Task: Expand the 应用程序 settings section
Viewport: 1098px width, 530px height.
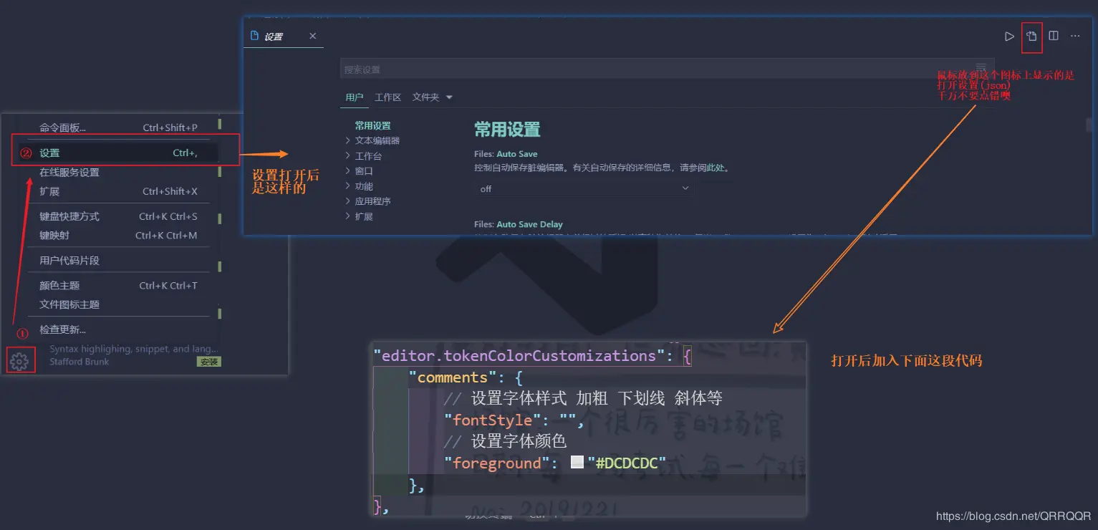Action: click(x=375, y=201)
